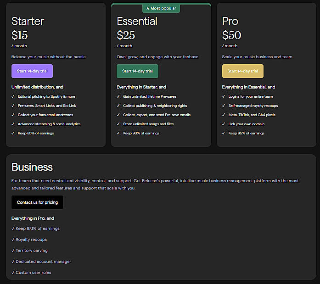The width and height of the screenshot is (320, 284).
Task: Click the star icon in Most popular badge
Action: (x=148, y=8)
